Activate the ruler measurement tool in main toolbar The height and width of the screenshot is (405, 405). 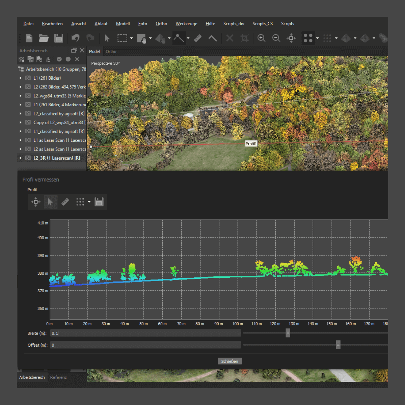click(x=198, y=38)
